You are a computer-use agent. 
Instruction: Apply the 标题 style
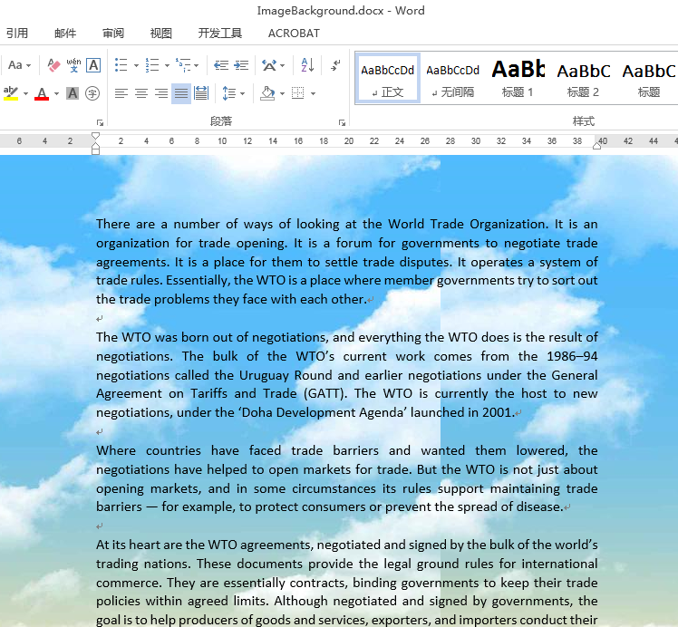coord(649,79)
